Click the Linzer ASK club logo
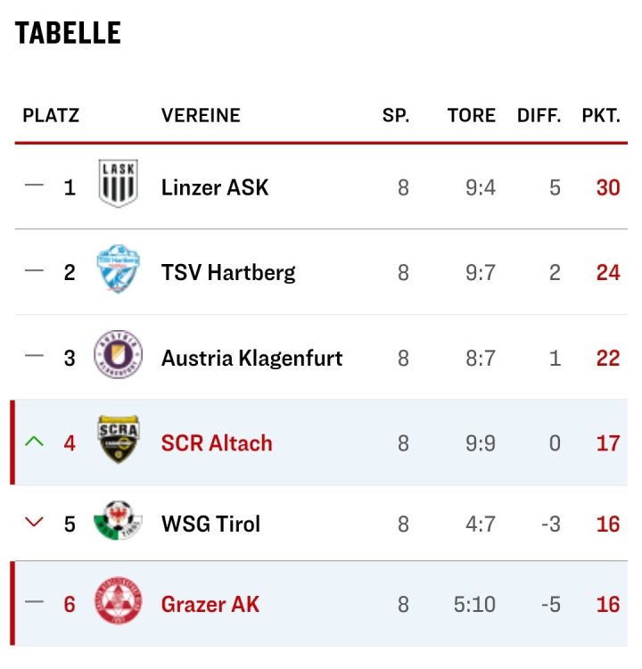The height and width of the screenshot is (669, 642). 118,185
